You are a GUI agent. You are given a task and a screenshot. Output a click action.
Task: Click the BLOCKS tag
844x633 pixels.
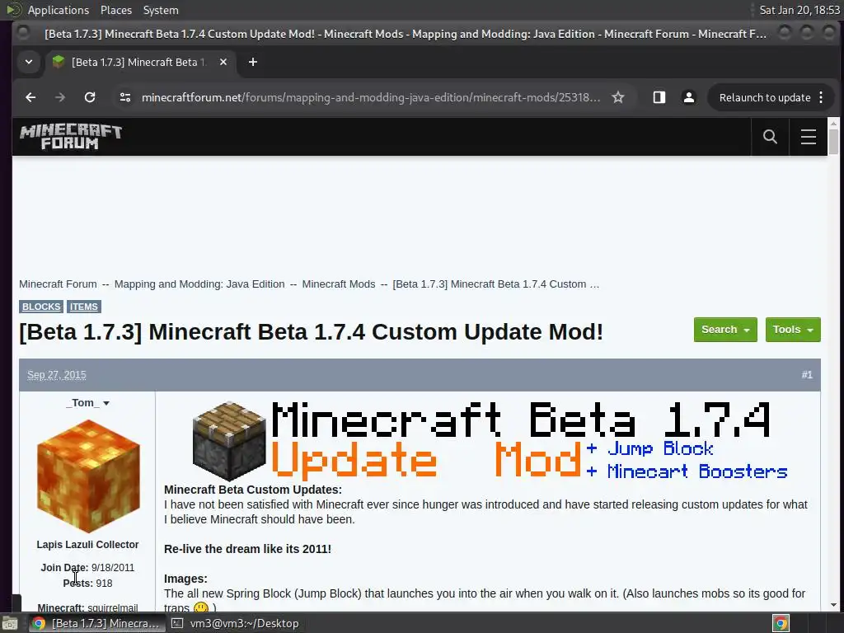[x=41, y=307]
